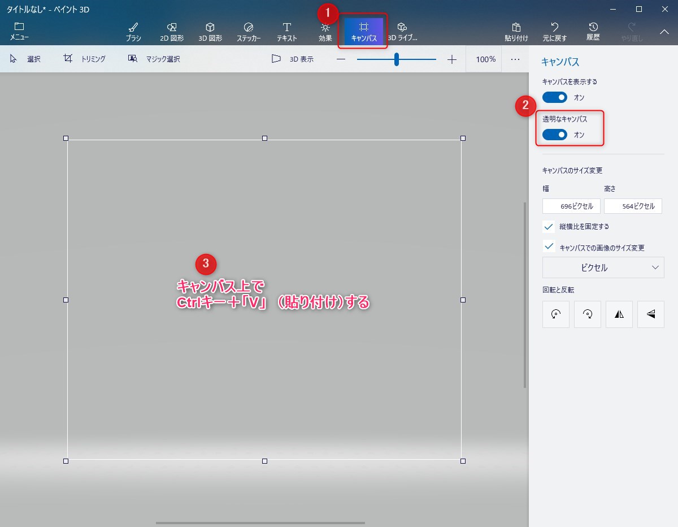Click the zoom slider handle

pos(397,59)
